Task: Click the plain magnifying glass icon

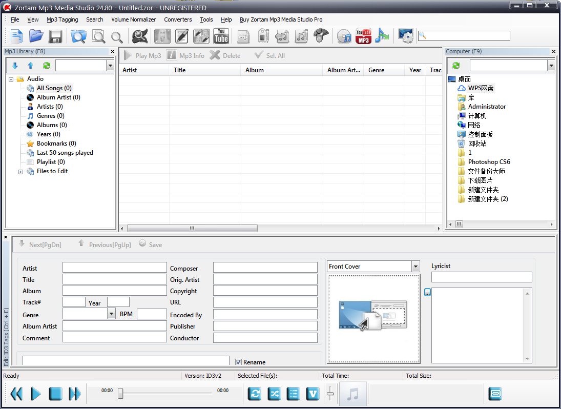Action: [x=117, y=37]
